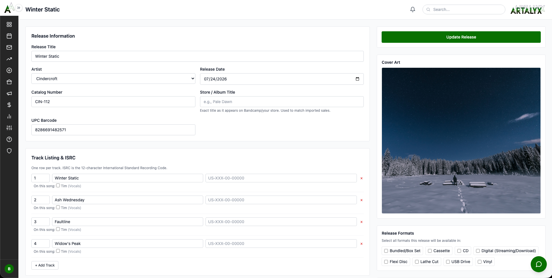
Task: Open the sliders settings icon in sidebar
Action: click(x=9, y=128)
